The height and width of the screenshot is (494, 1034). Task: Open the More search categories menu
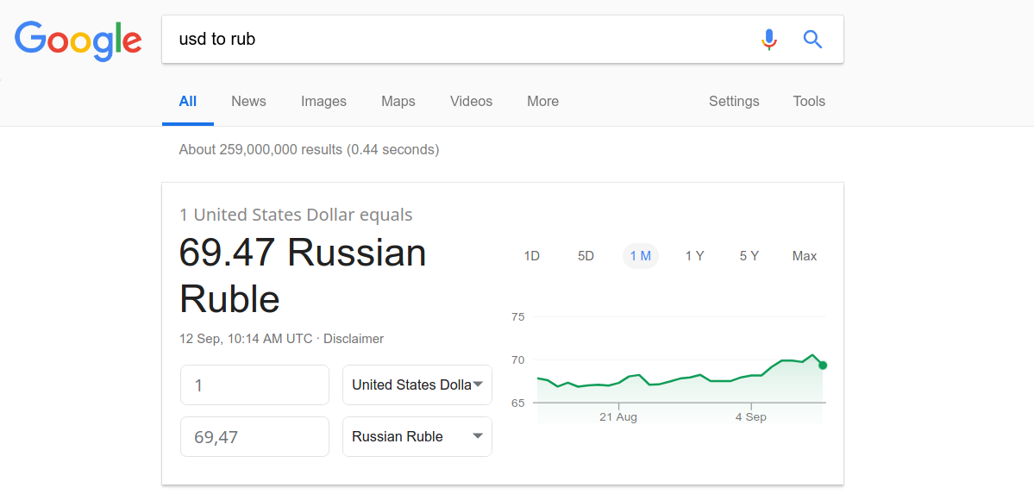(542, 101)
